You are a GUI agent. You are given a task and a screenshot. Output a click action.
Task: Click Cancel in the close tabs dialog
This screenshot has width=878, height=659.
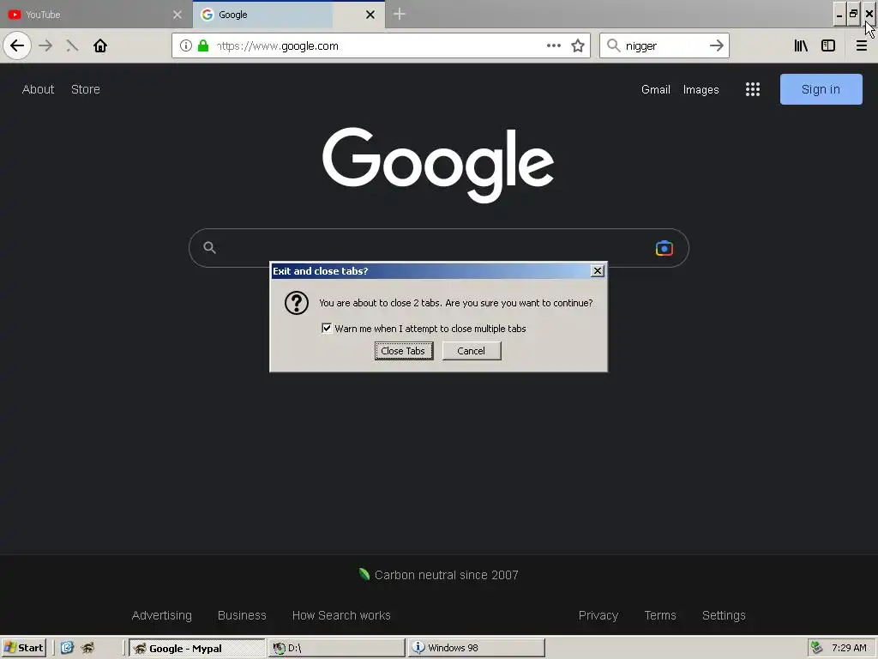click(472, 351)
